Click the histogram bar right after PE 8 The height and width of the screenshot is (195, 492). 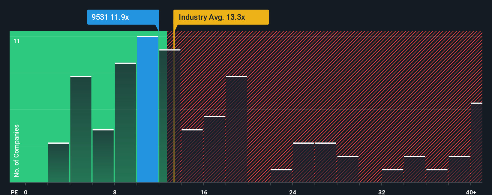tap(125, 123)
